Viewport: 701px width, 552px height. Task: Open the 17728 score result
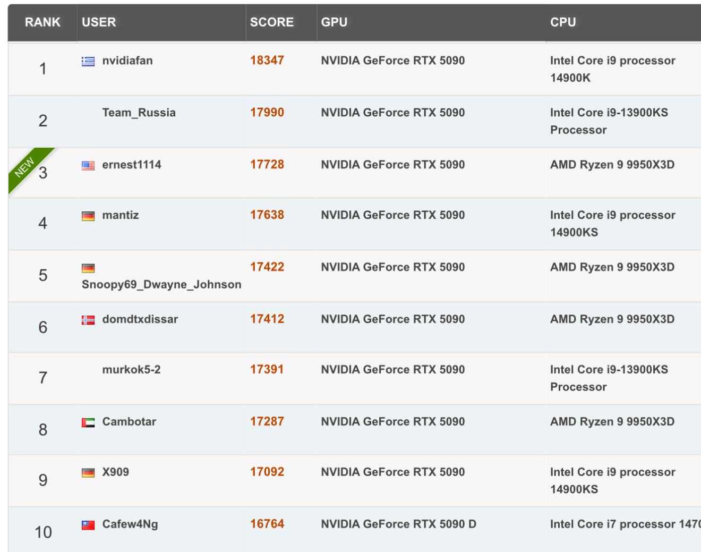267,165
